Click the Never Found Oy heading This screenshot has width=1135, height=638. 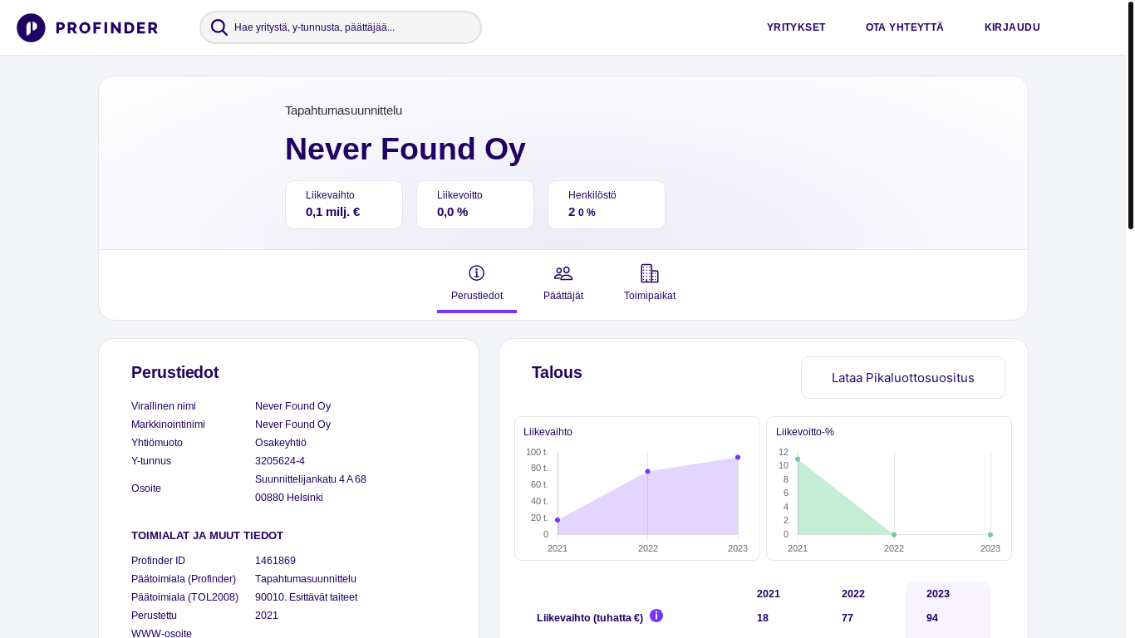click(x=405, y=149)
